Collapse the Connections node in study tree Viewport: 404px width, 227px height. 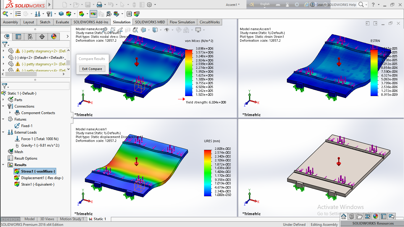(x=4, y=106)
